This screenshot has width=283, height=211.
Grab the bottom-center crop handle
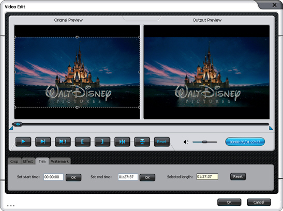coord(77,107)
